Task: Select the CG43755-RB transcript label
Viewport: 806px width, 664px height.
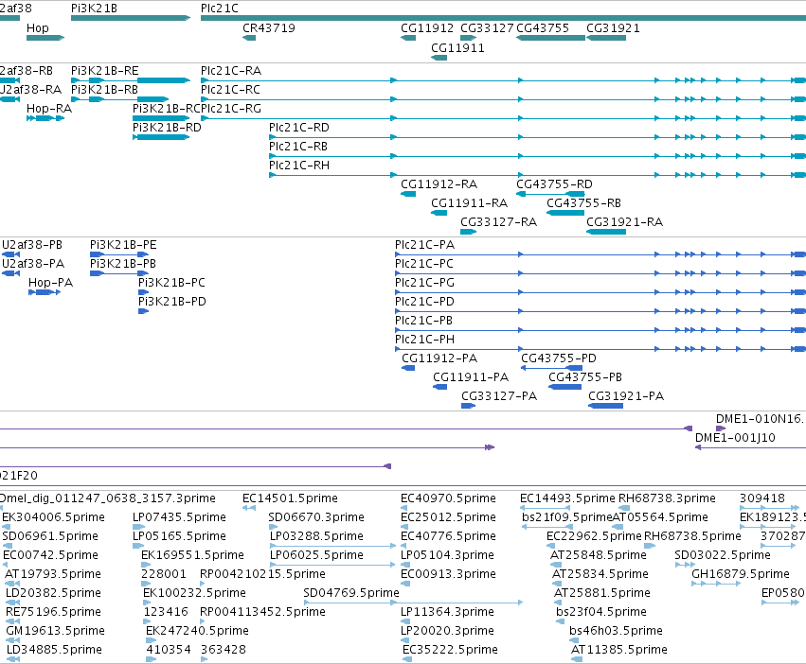Action: tap(584, 203)
